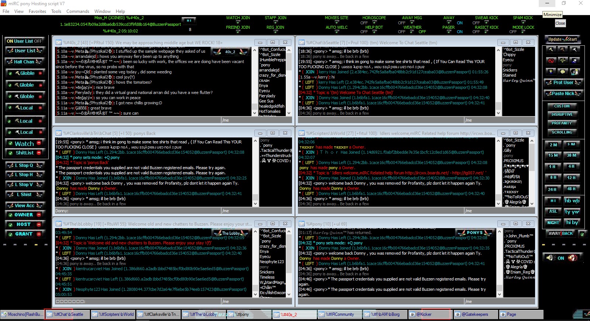Click the green check on the Watch row

[x=10, y=144]
